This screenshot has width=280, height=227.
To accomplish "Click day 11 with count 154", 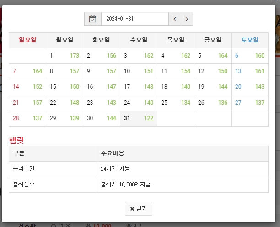I will (176, 71).
